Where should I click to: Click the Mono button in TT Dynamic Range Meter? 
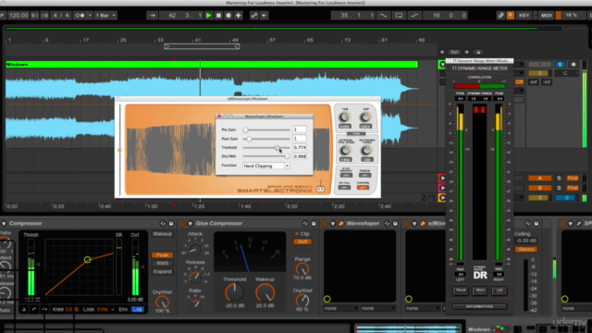tap(480, 290)
